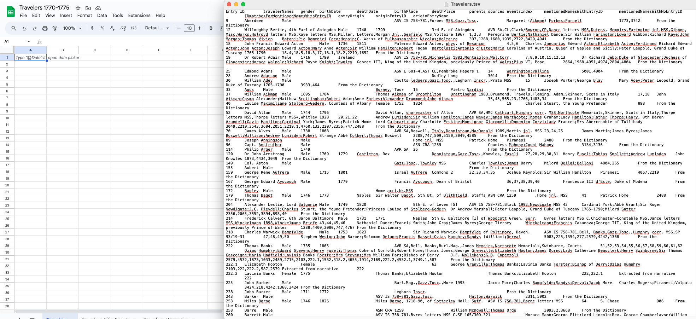Click the select-all corner box of grid
The image size is (696, 319).
(x=7, y=50)
